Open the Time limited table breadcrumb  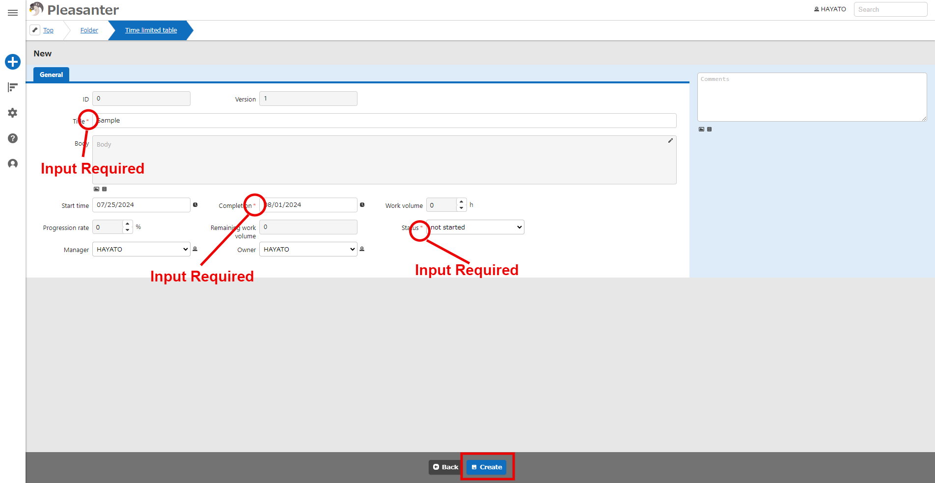[x=151, y=30]
